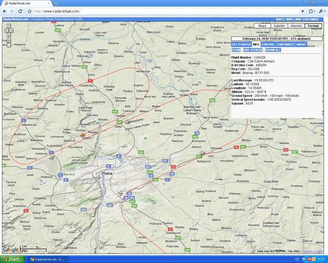Image resolution: width=328 pixels, height=263 pixels.
Task: Open the CONTROL panel tab
Action: [x=268, y=44]
